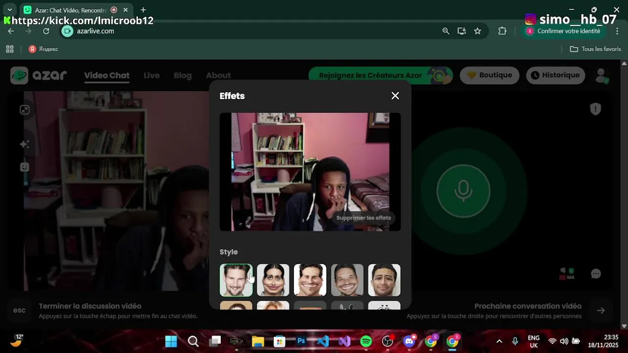Click Supprimer les effets button
Image resolution: width=628 pixels, height=353 pixels.
[364, 218]
